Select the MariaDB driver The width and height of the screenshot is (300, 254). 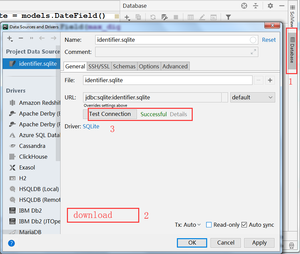click(32, 231)
